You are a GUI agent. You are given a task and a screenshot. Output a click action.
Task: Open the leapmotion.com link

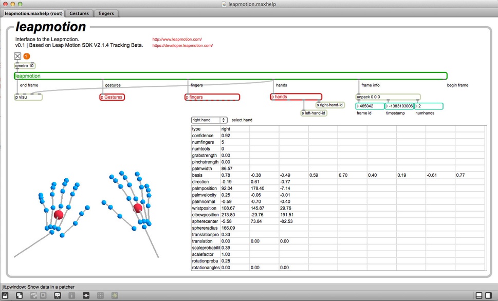177,40
